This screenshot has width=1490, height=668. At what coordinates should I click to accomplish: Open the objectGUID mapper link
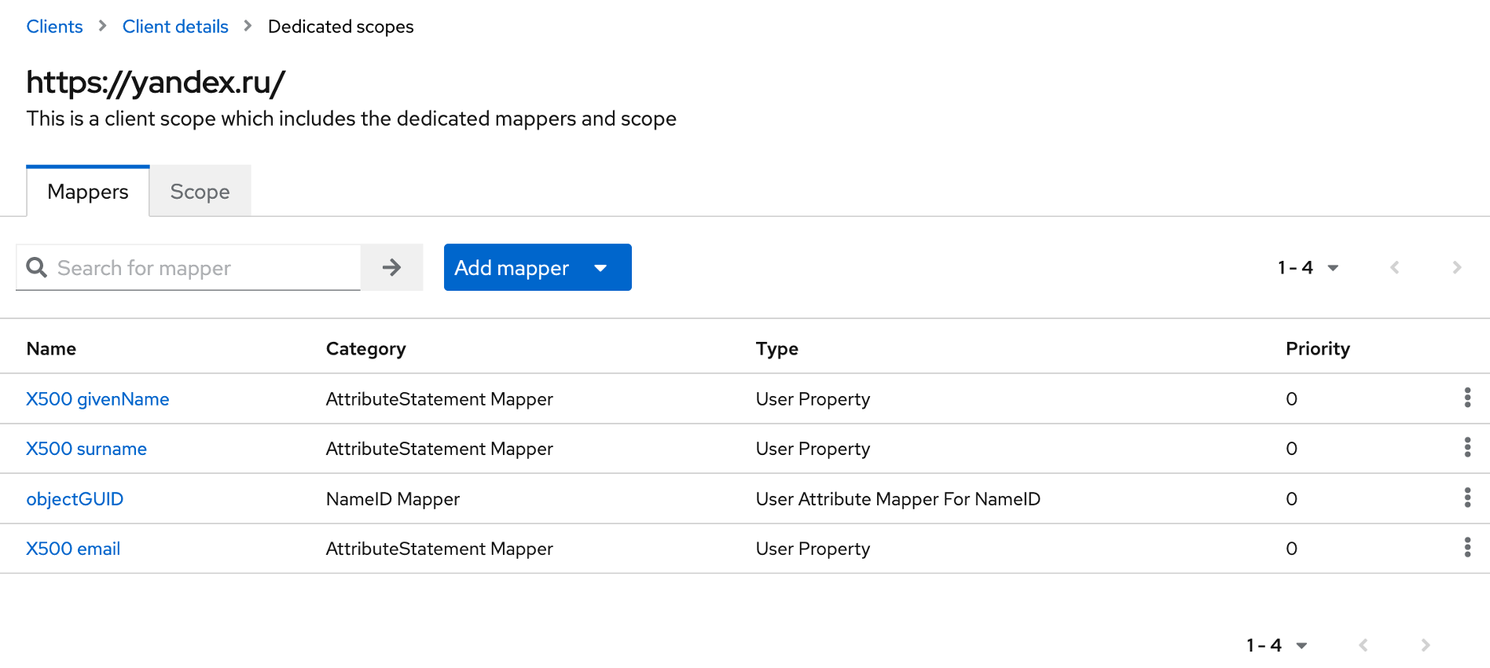pyautogui.click(x=75, y=499)
